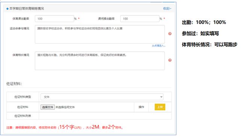Click the 操作 column label
The height and width of the screenshot is (137, 248).
click(x=141, y=107)
